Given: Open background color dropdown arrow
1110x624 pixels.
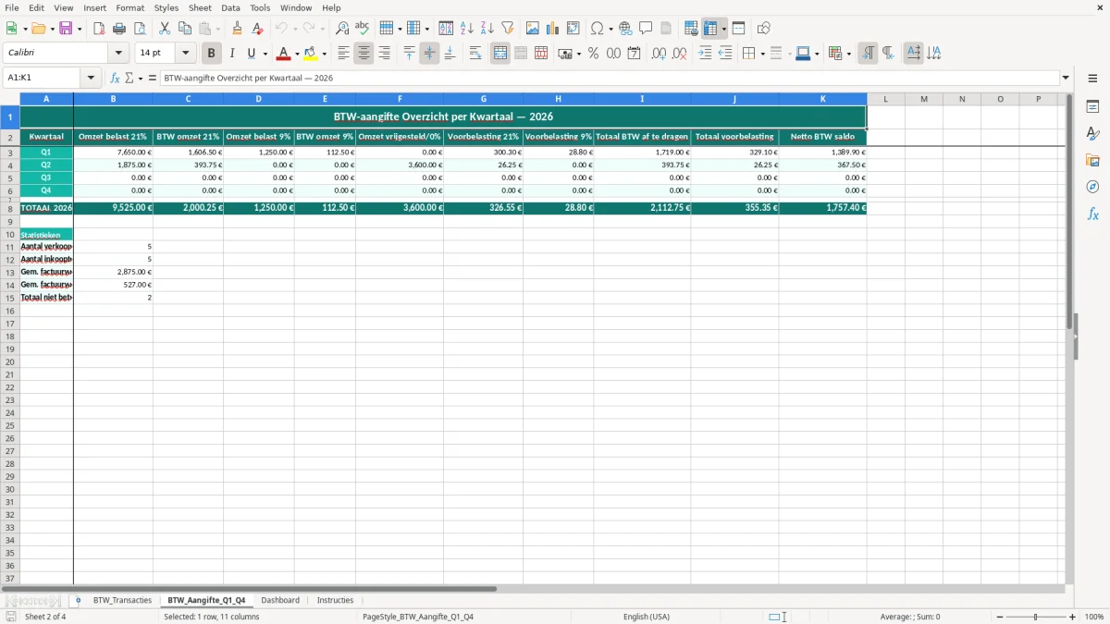Looking at the screenshot, I should pyautogui.click(x=324, y=54).
